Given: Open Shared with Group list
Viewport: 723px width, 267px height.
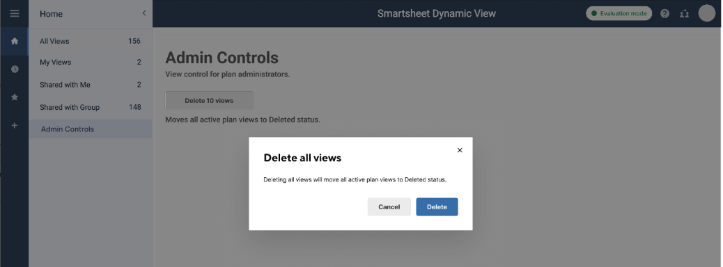Looking at the screenshot, I should (x=91, y=107).
